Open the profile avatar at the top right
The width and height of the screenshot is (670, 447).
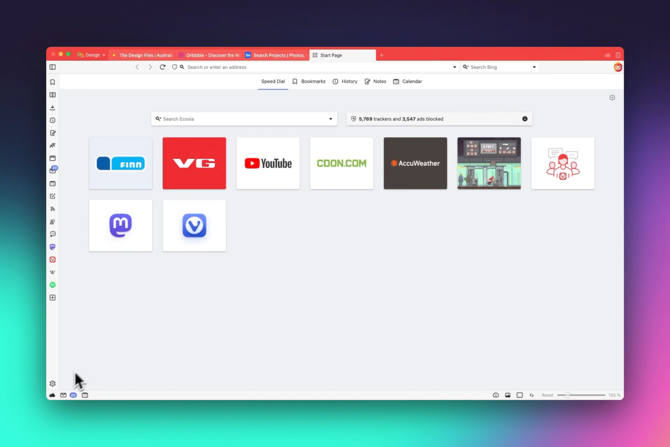click(618, 67)
